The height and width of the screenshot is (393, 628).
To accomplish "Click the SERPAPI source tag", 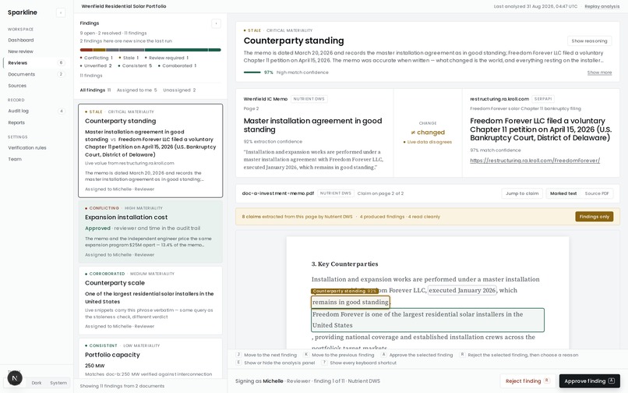I will 543,99.
